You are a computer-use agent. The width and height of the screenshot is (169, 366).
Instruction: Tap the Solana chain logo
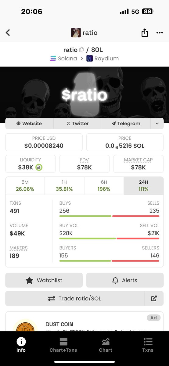coord(53,59)
